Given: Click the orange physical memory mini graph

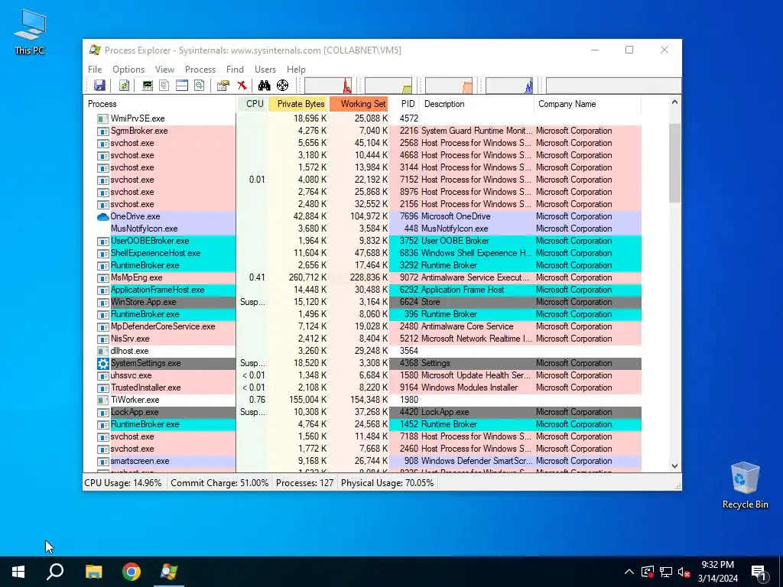Looking at the screenshot, I should pos(449,86).
